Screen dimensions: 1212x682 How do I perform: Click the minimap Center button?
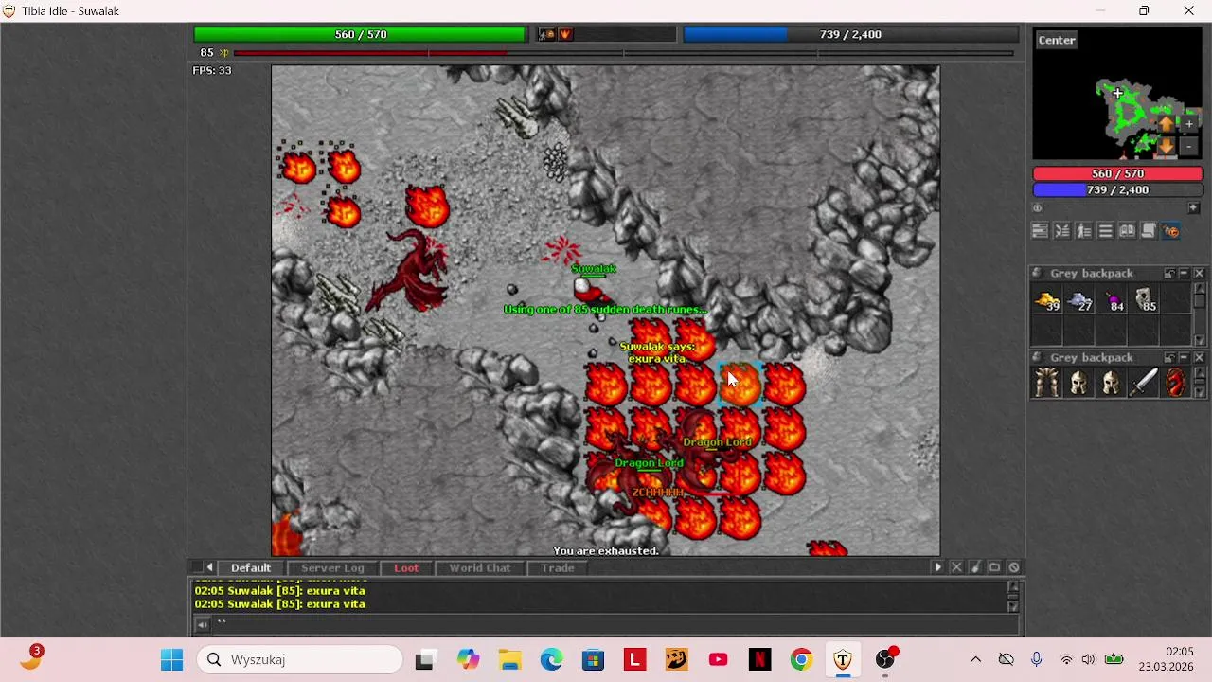1057,40
